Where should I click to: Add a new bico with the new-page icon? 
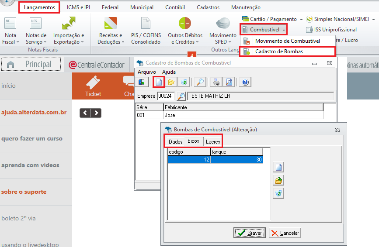pyautogui.click(x=278, y=167)
